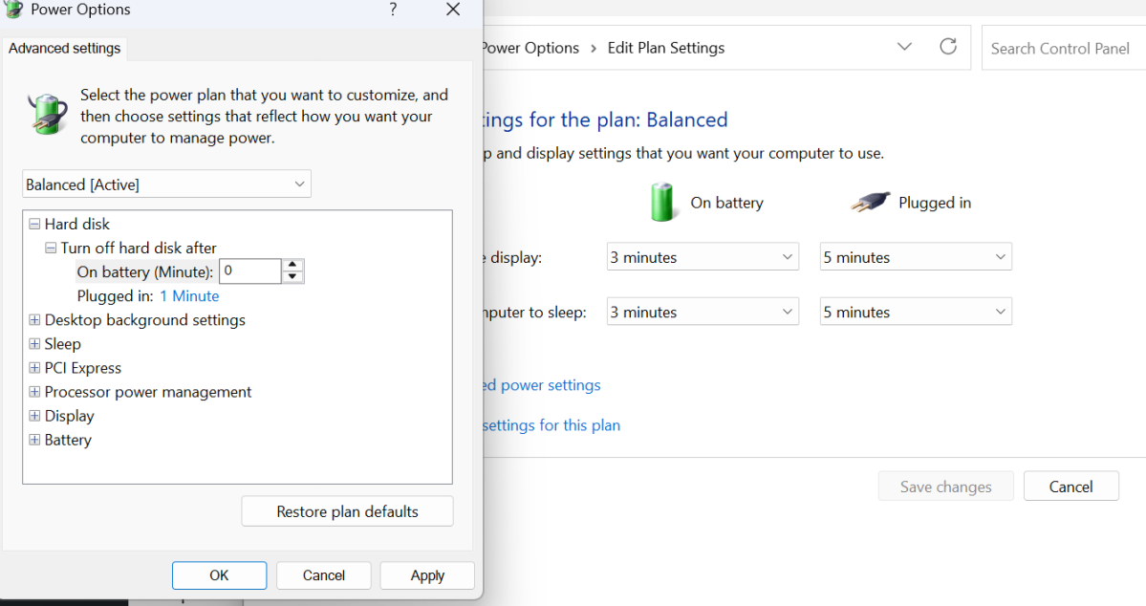Click the On battery green battery icon

[661, 203]
